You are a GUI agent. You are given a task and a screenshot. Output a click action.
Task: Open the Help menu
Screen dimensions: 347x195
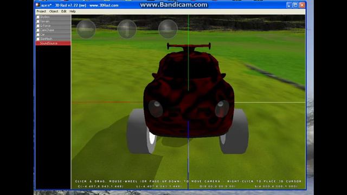pos(73,11)
